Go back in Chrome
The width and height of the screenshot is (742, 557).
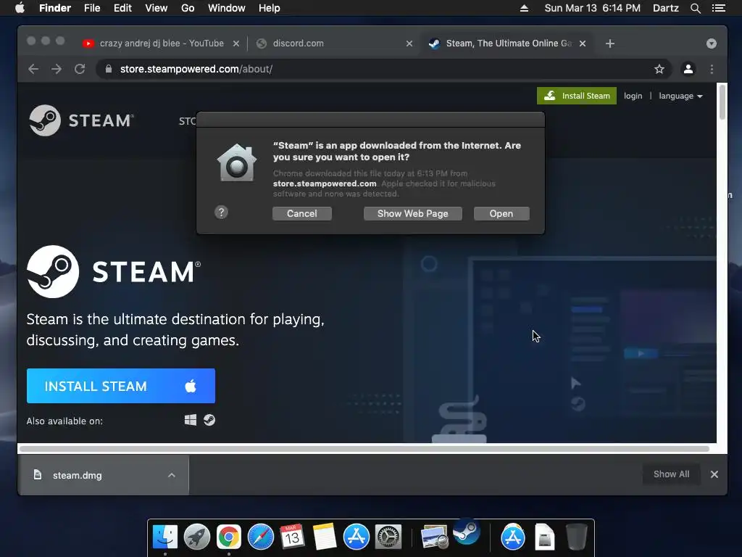click(x=33, y=69)
